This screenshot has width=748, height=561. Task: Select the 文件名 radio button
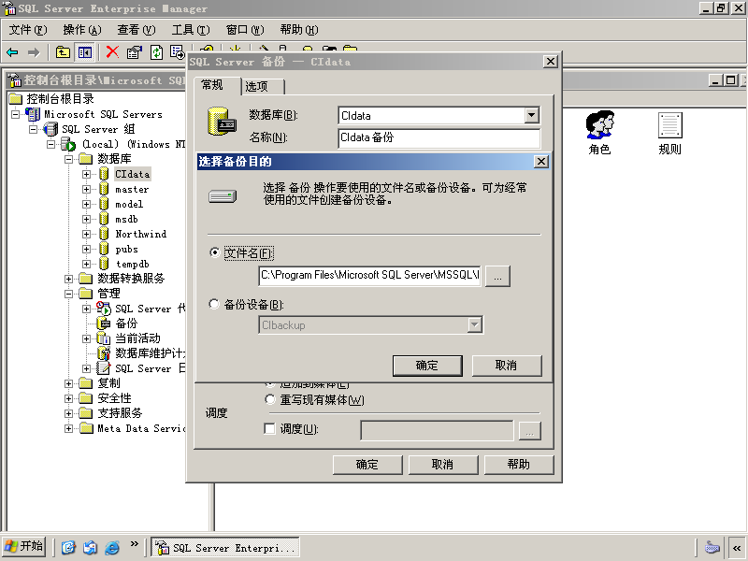215,252
